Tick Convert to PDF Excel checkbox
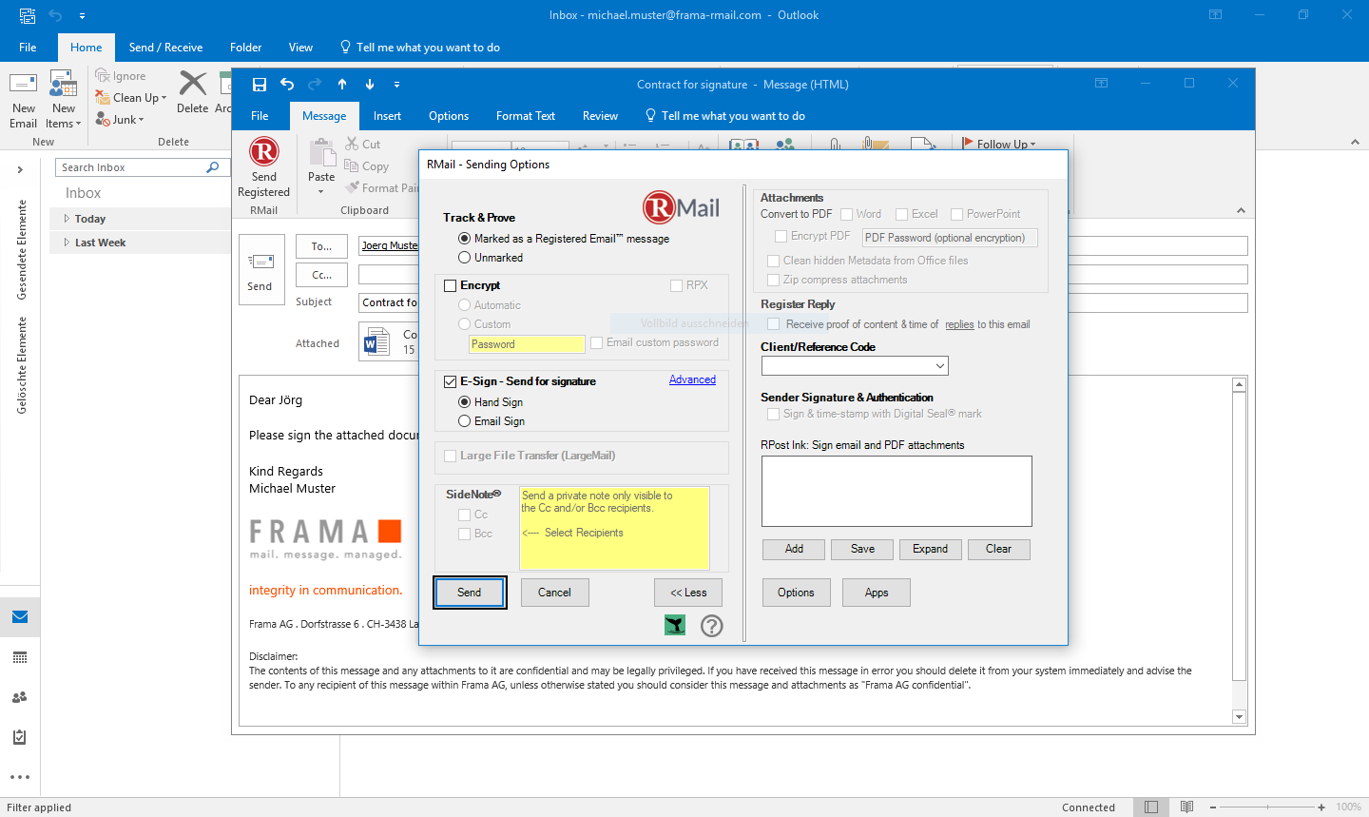 click(x=902, y=215)
